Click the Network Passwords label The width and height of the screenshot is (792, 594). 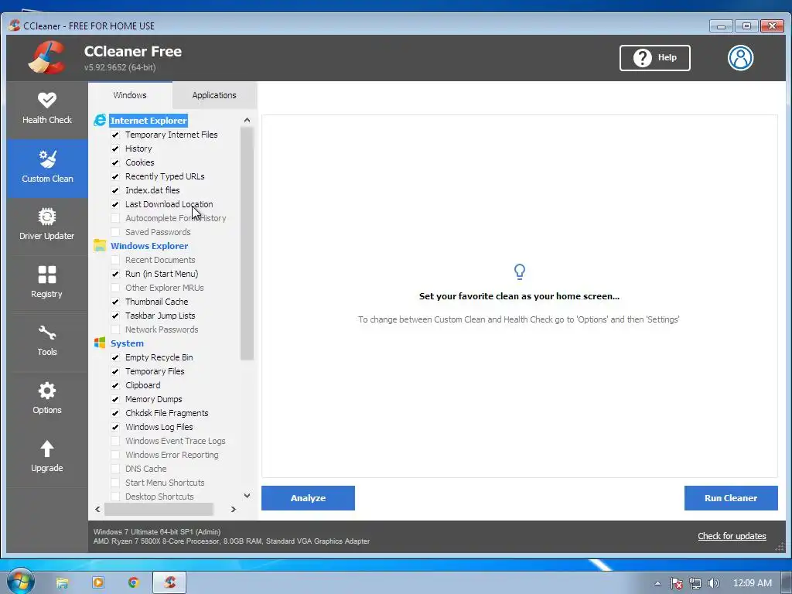[x=162, y=329]
